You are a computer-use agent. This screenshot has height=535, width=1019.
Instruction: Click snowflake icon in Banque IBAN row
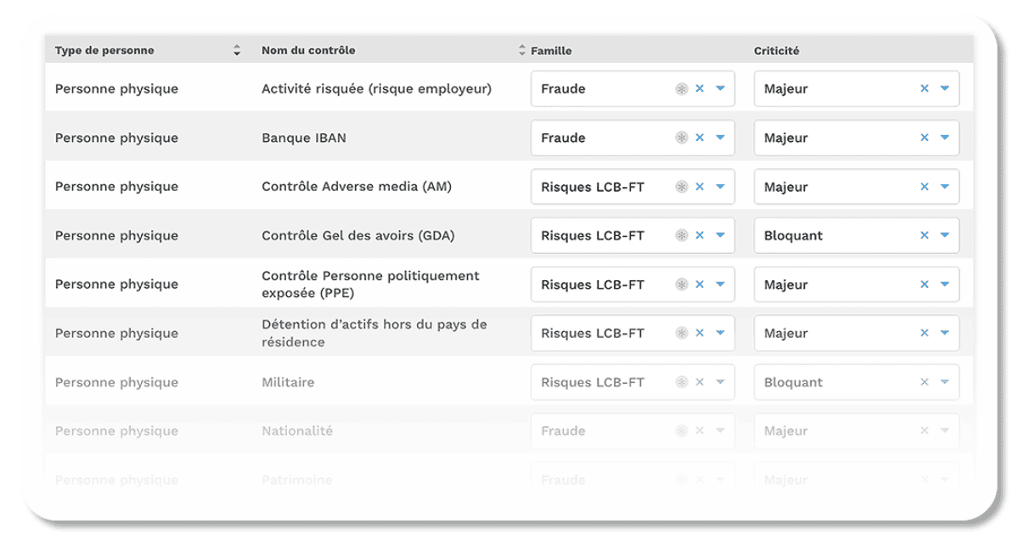point(681,138)
